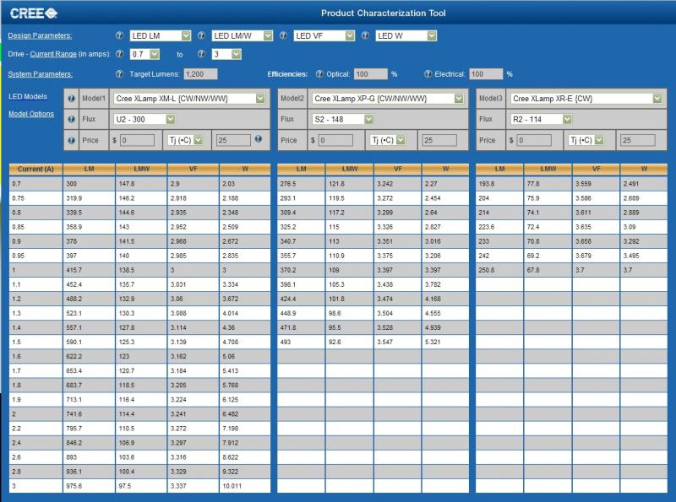Open minimum drive current dropdown showing 0.7
The width and height of the screenshot is (676, 502).
(x=144, y=54)
